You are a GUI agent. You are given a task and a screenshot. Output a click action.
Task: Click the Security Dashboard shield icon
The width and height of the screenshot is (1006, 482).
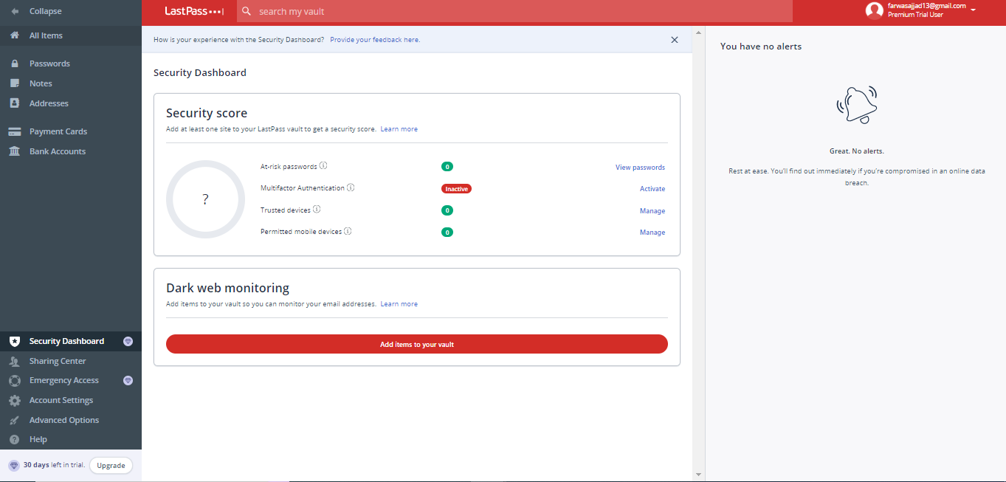(15, 341)
